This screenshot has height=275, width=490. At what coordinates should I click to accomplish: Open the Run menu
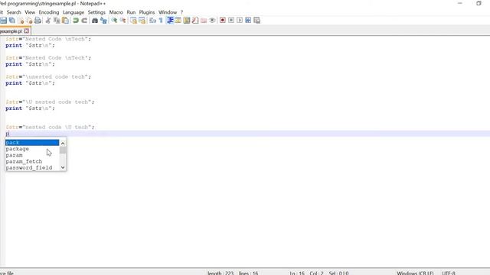pos(131,12)
